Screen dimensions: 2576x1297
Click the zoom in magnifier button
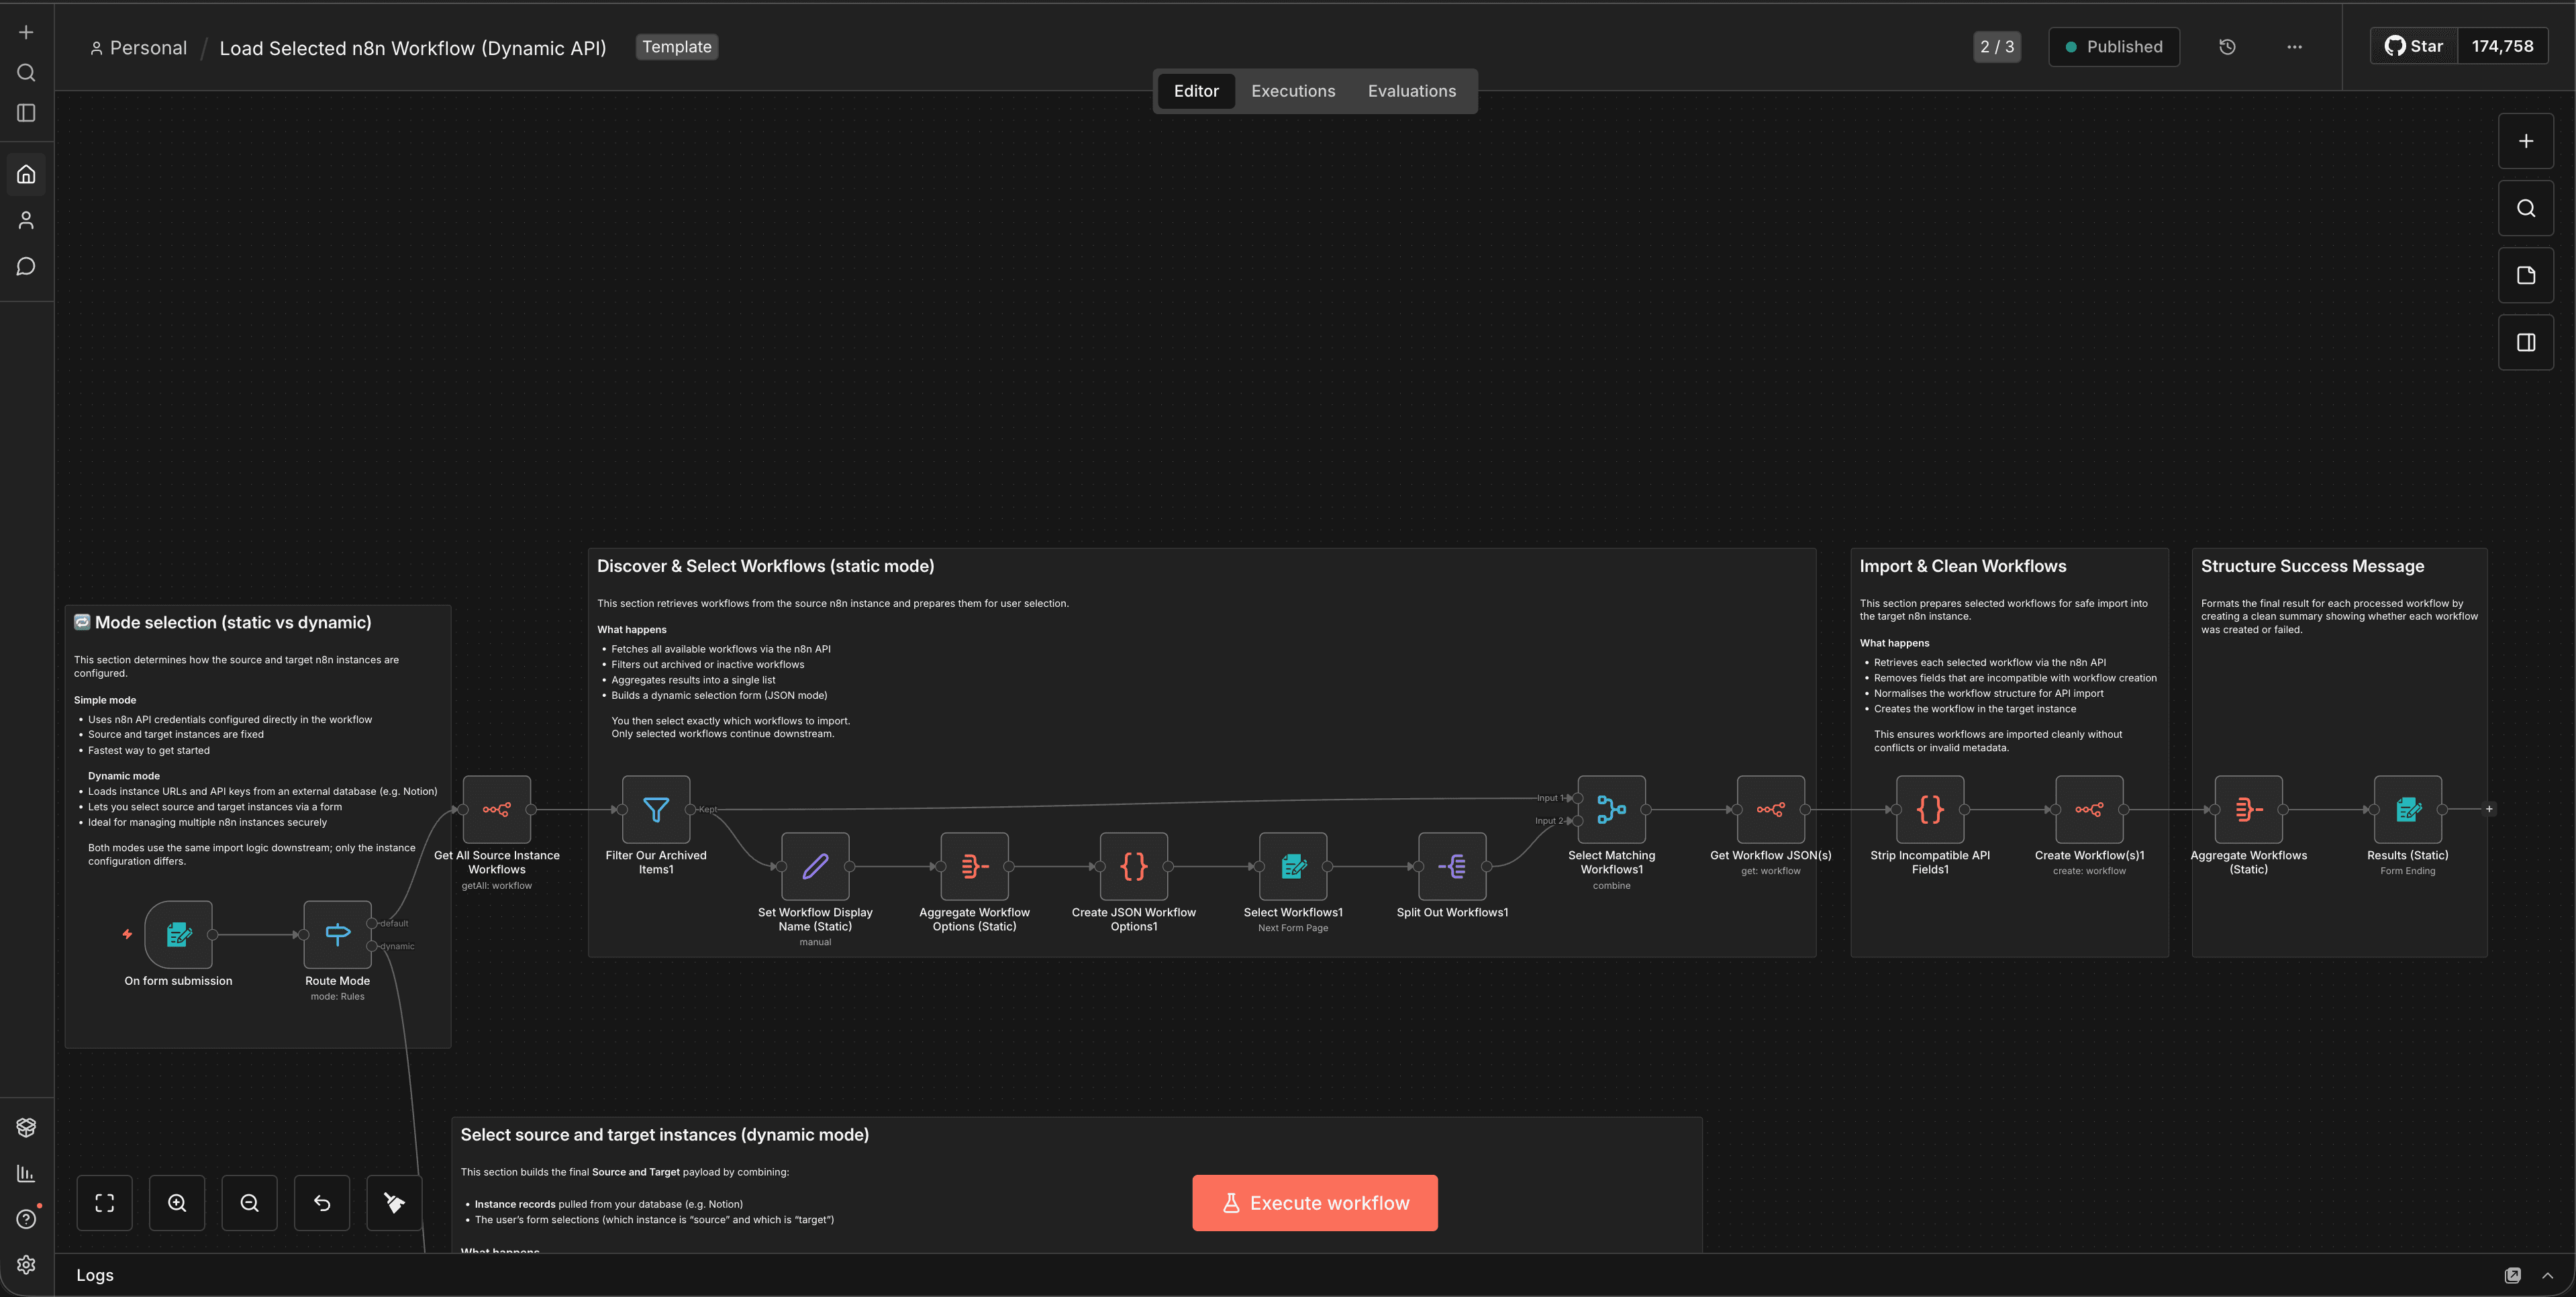(x=177, y=1202)
